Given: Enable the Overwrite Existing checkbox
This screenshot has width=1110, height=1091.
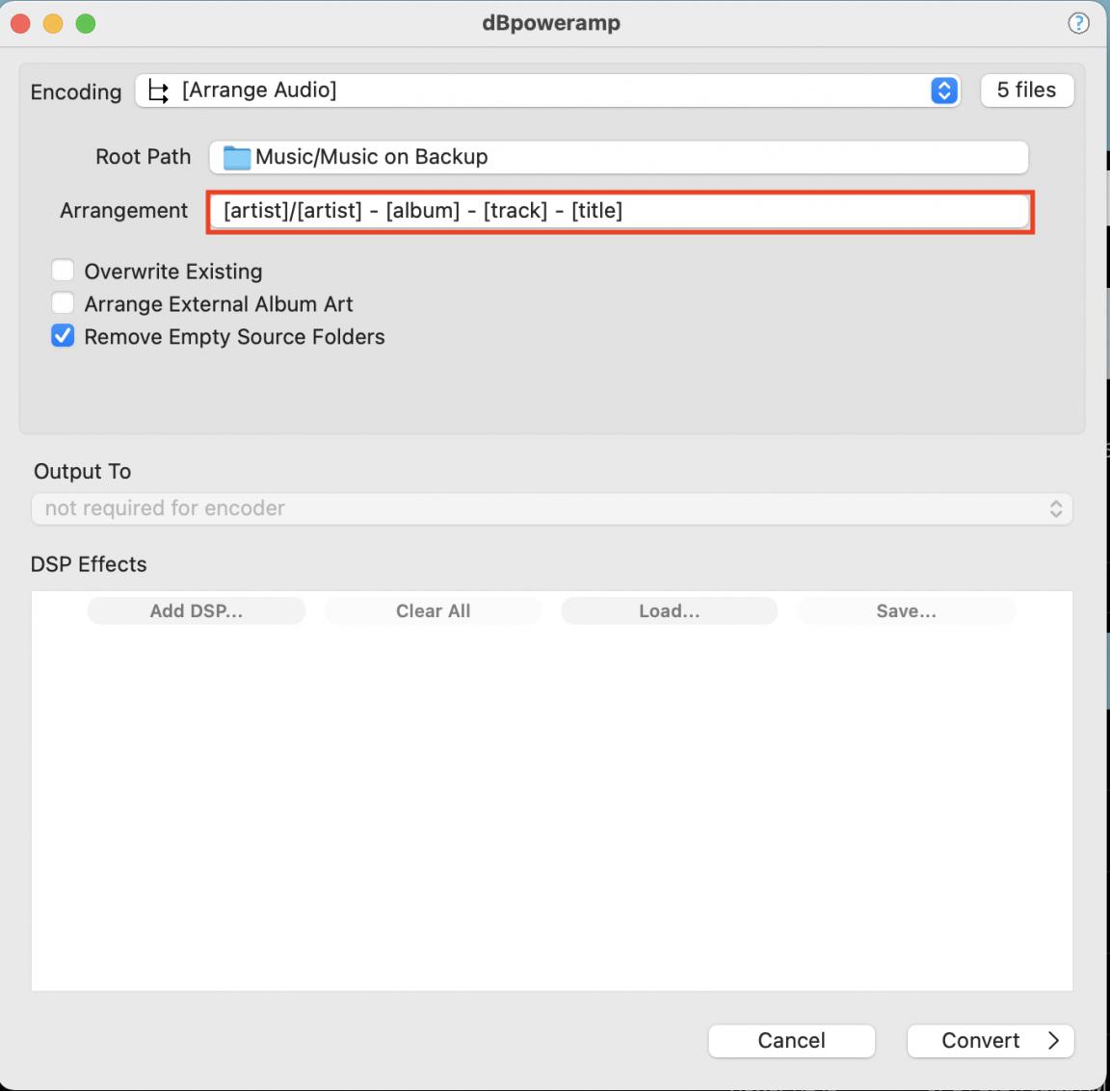Looking at the screenshot, I should (x=63, y=271).
